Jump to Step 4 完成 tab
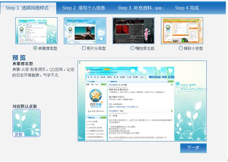The height and width of the screenshot is (162, 228). click(187, 8)
